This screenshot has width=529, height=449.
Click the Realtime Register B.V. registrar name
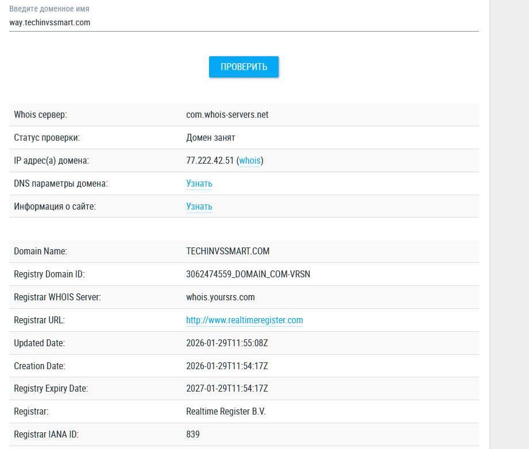226,412
